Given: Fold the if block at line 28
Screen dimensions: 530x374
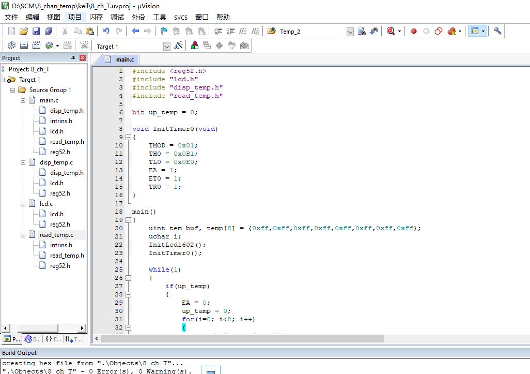Looking at the screenshot, I should 128,294.
